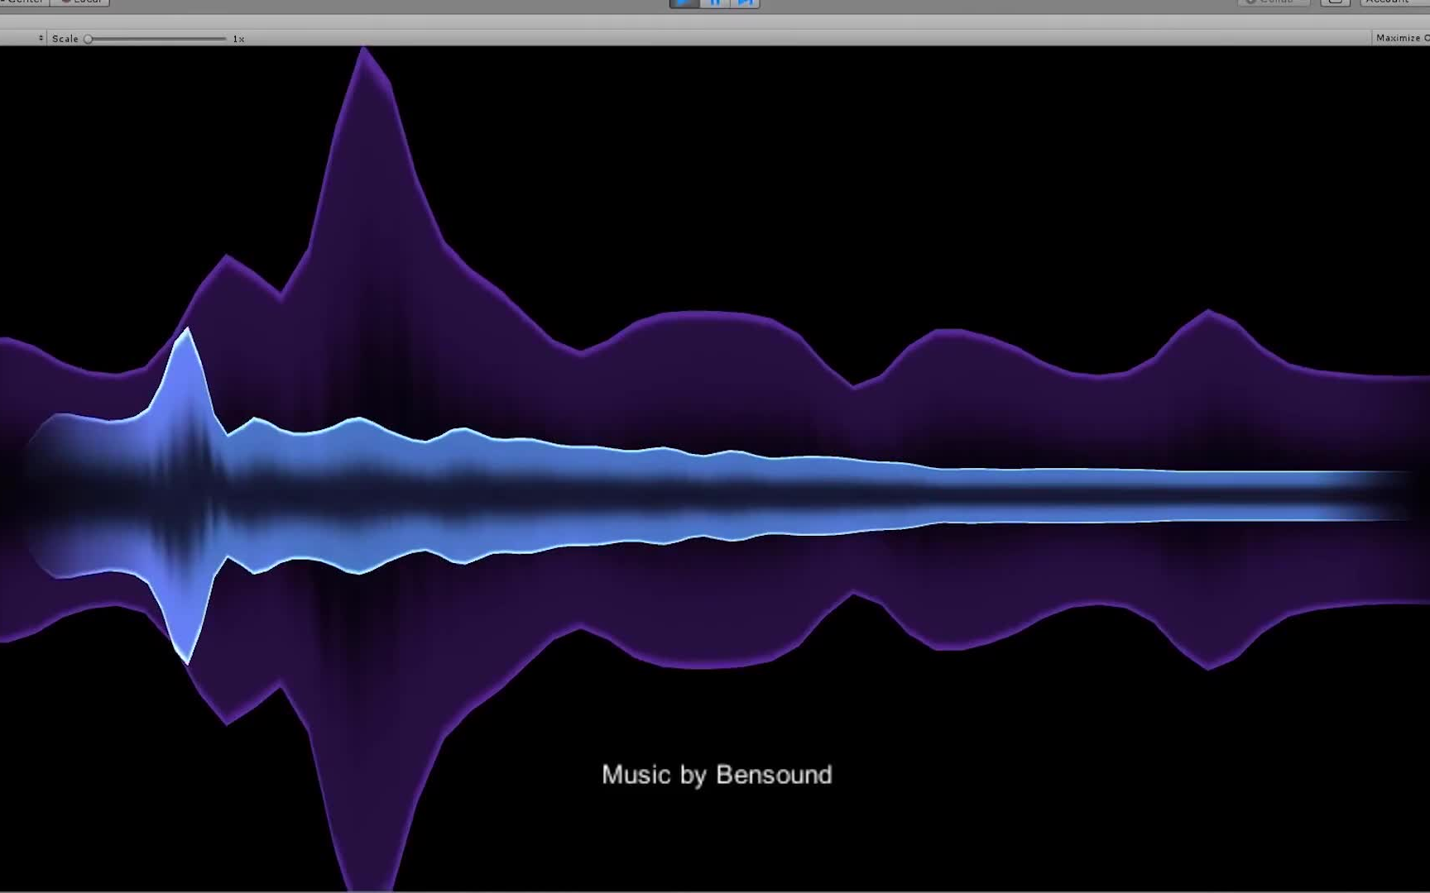1430x893 pixels.
Task: Select the Scale slider handle icon
Action: click(88, 38)
